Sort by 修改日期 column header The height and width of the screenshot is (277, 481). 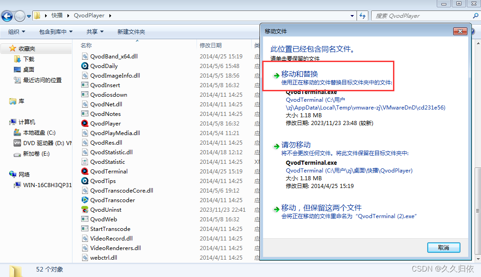click(211, 46)
